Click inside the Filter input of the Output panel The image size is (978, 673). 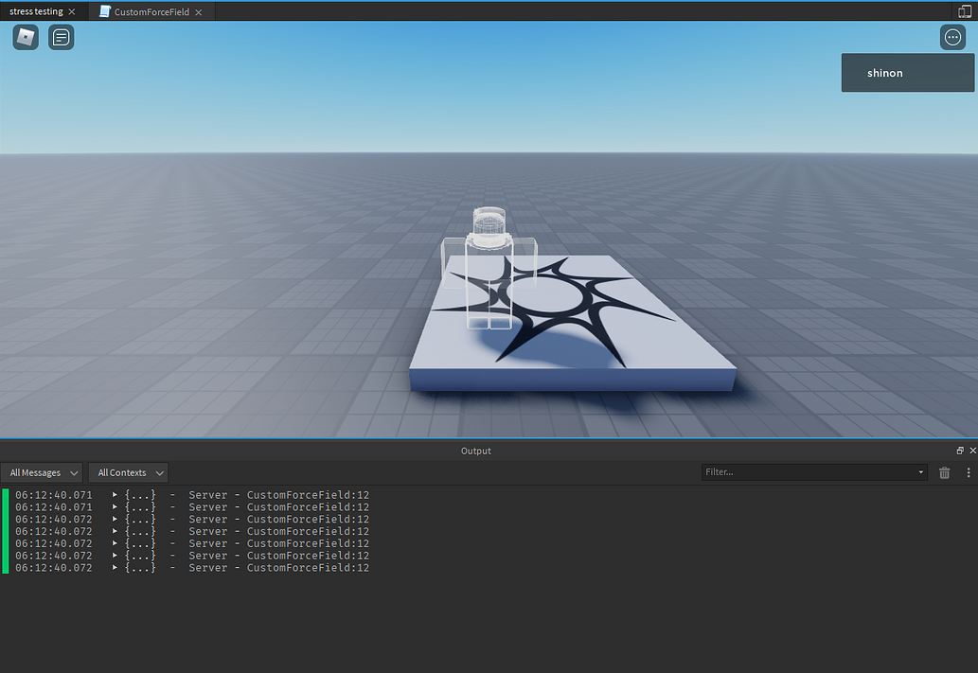(x=805, y=472)
